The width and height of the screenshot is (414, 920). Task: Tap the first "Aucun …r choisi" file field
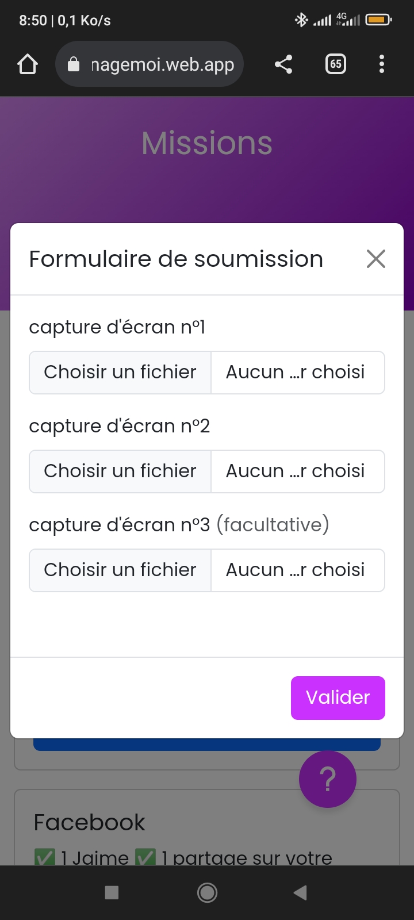[x=297, y=373]
